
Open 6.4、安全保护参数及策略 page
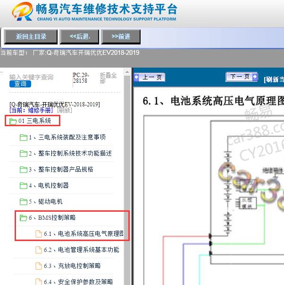tap(78, 282)
